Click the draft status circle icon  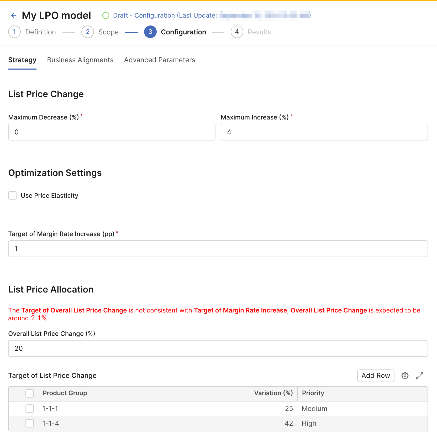[x=106, y=16]
